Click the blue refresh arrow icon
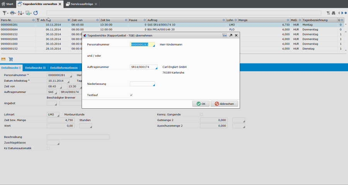This screenshot has height=185, width=348. (36, 13)
